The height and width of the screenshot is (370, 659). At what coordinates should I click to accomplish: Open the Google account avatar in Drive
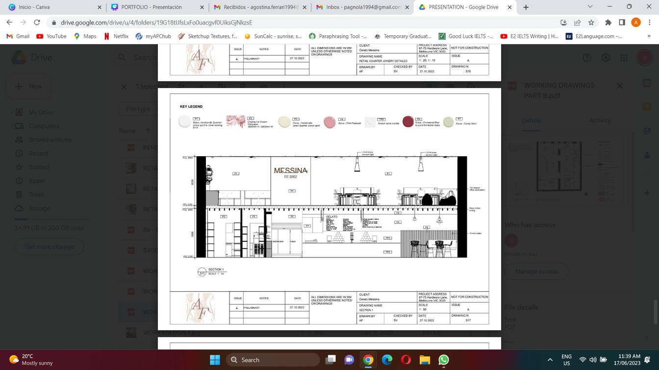pyautogui.click(x=644, y=57)
